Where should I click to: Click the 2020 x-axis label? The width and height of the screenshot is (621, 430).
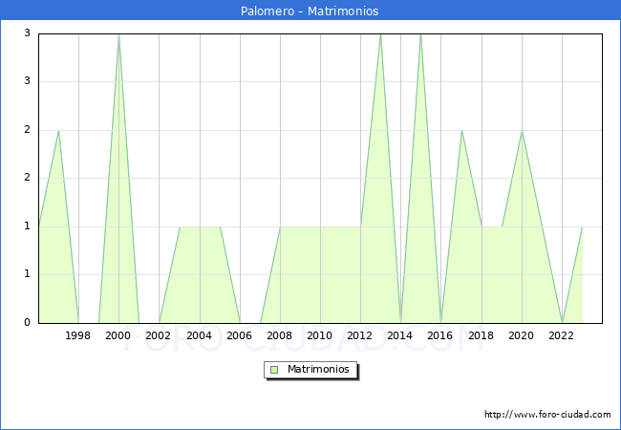coord(522,335)
